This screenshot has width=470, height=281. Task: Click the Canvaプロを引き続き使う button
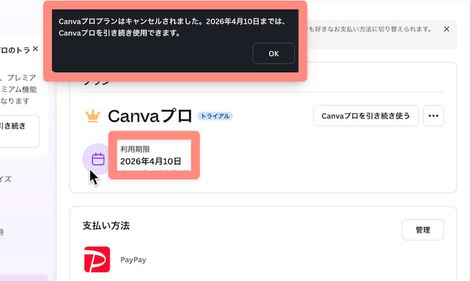coord(366,116)
